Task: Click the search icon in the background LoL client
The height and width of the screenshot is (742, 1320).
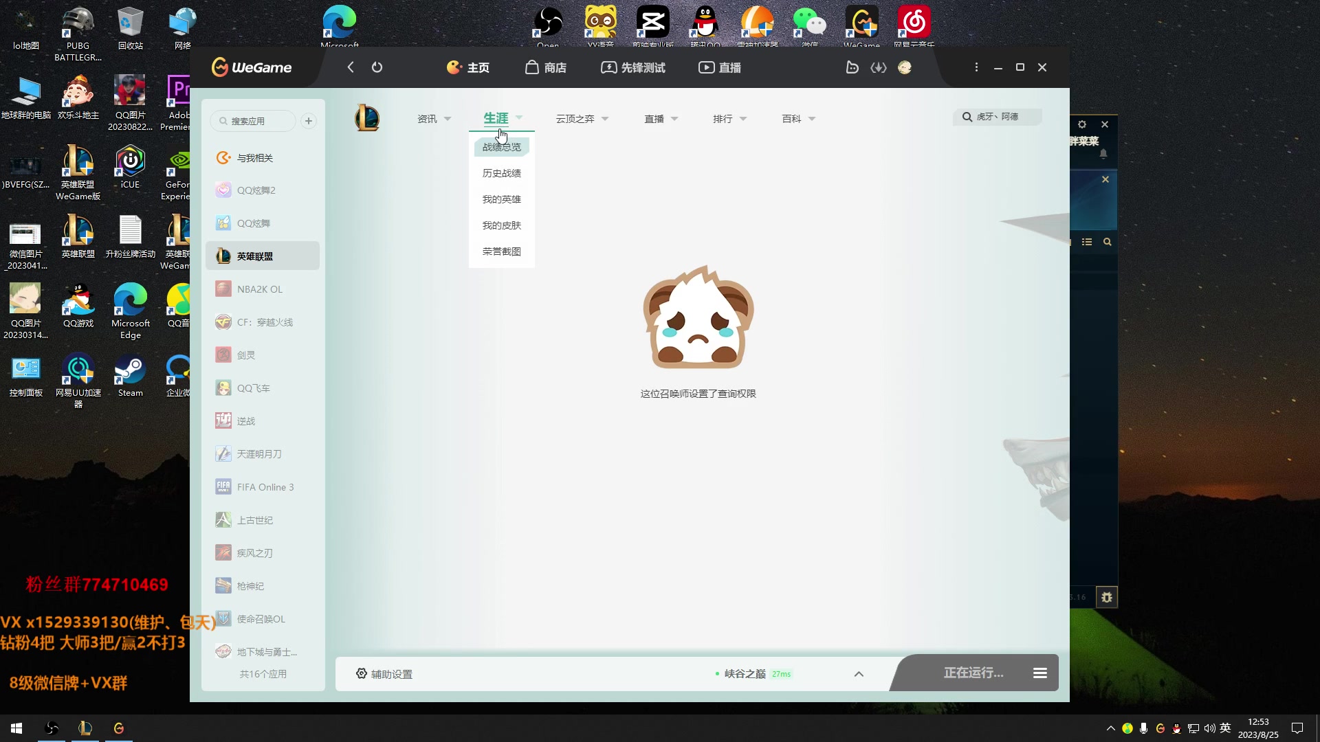Action: point(1108,242)
